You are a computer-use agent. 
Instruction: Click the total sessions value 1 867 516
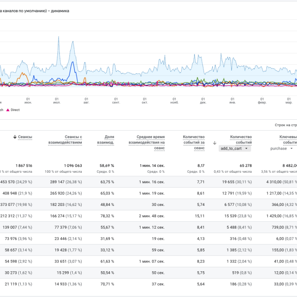(x=21, y=165)
